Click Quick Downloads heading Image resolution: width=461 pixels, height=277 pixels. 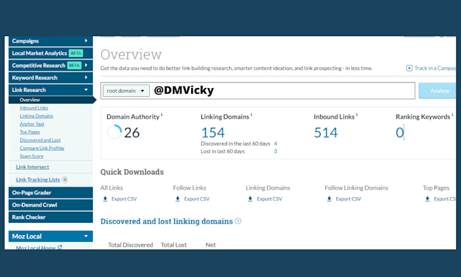click(132, 172)
